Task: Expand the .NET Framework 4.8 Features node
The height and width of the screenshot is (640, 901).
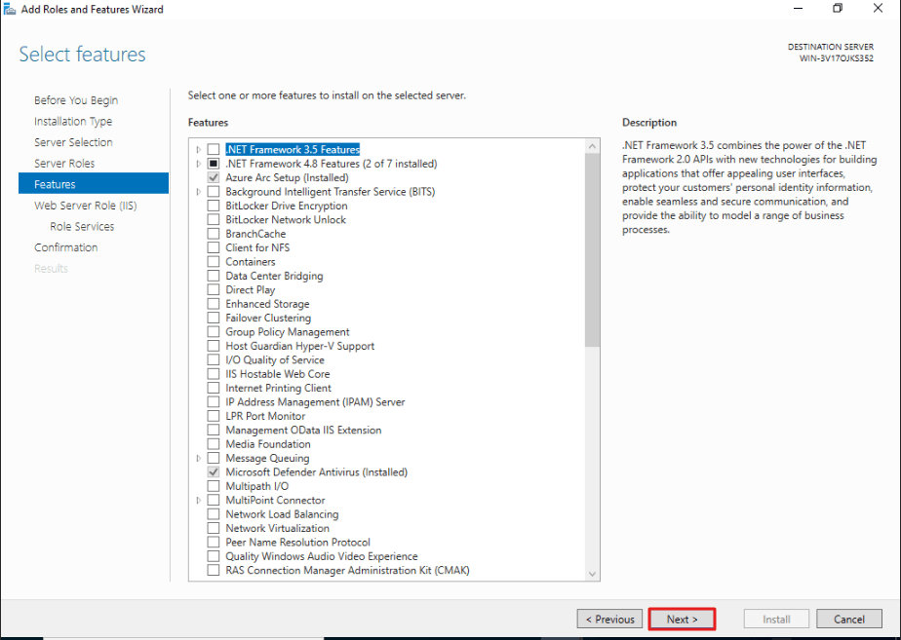Action: click(199, 164)
